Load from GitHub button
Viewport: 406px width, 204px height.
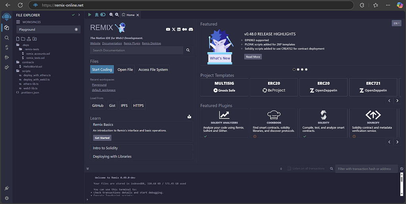98,105
